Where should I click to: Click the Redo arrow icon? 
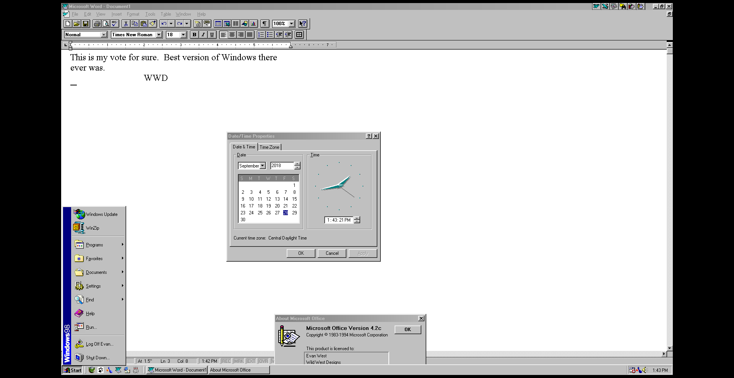click(x=180, y=24)
